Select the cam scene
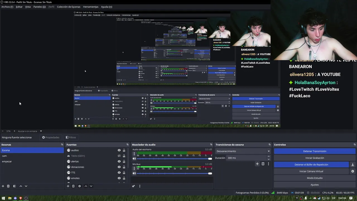Screen dimensions: 357x201 [32, 156]
